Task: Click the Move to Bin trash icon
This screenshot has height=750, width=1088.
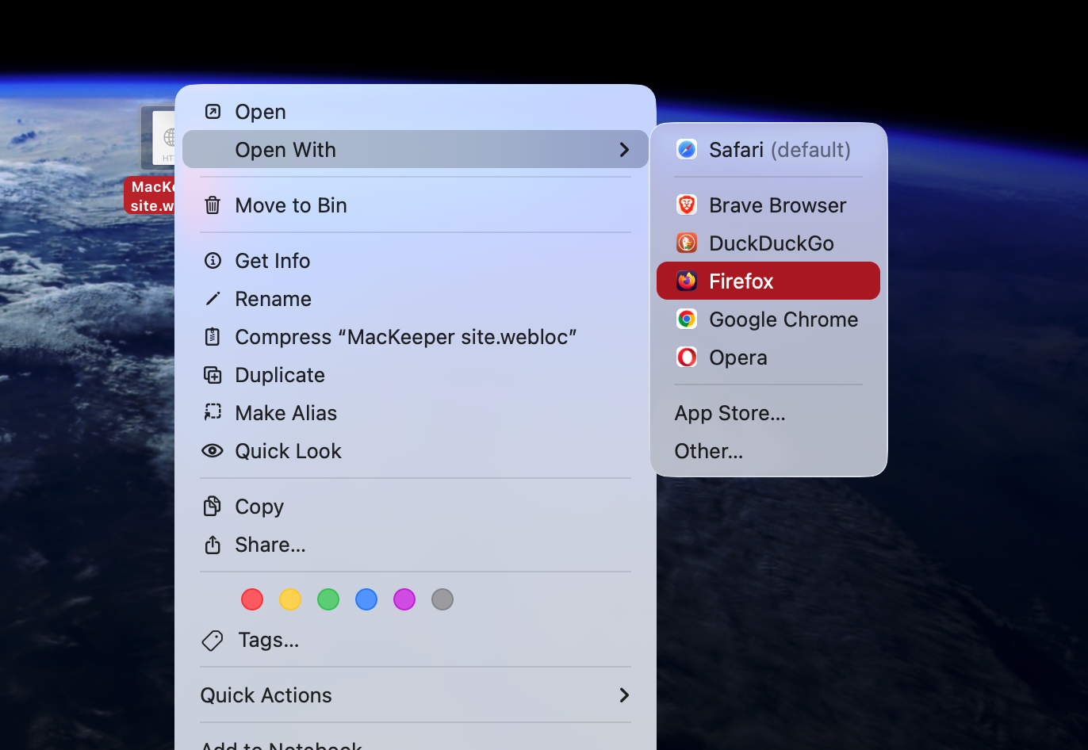Action: (213, 205)
